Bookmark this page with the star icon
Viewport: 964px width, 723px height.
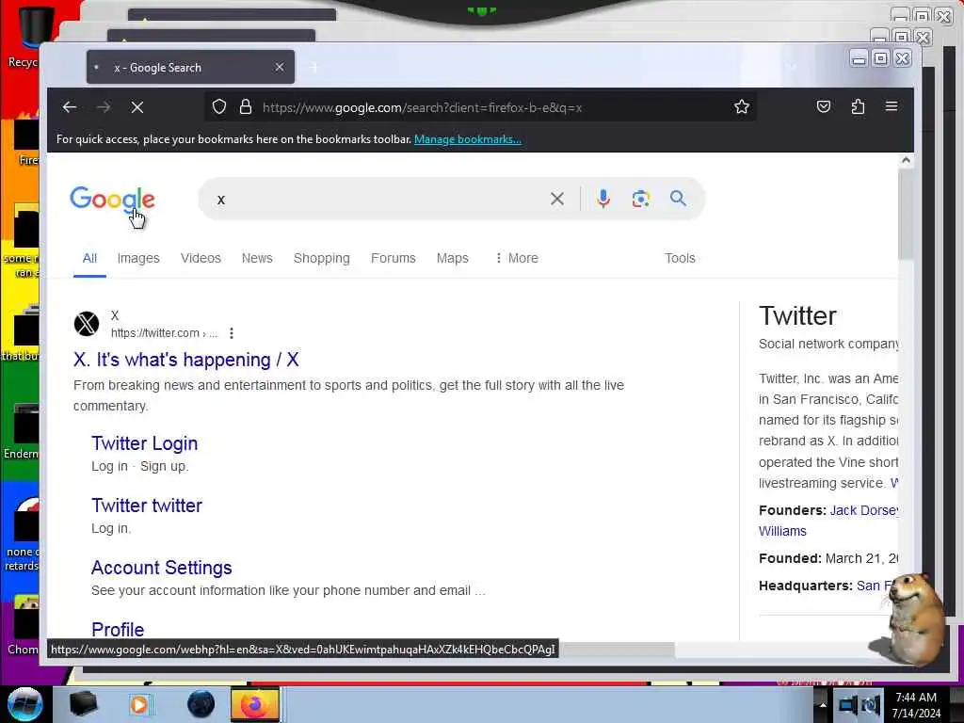pos(742,107)
